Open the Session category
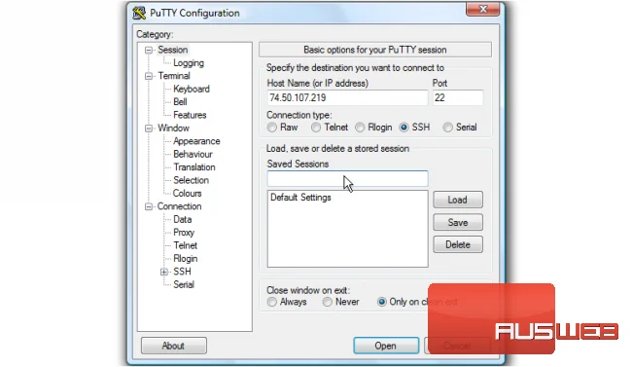Viewport: 632px width, 367px height. [172, 50]
